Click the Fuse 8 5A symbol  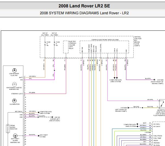45,44
